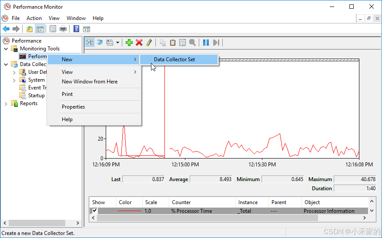Click the Up One Level folder icon
This screenshot has height=238, width=382.
point(30,29)
